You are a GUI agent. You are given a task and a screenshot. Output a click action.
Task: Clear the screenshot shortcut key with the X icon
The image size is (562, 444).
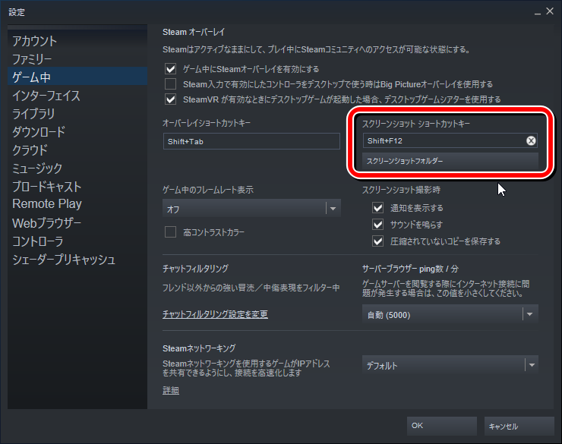pos(531,140)
